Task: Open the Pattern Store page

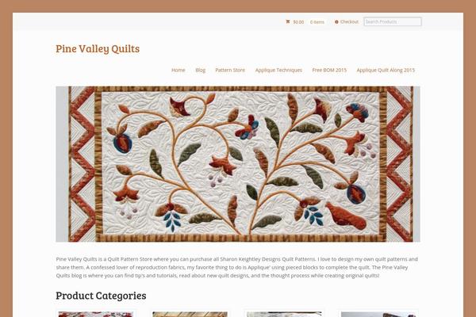Action: (230, 70)
